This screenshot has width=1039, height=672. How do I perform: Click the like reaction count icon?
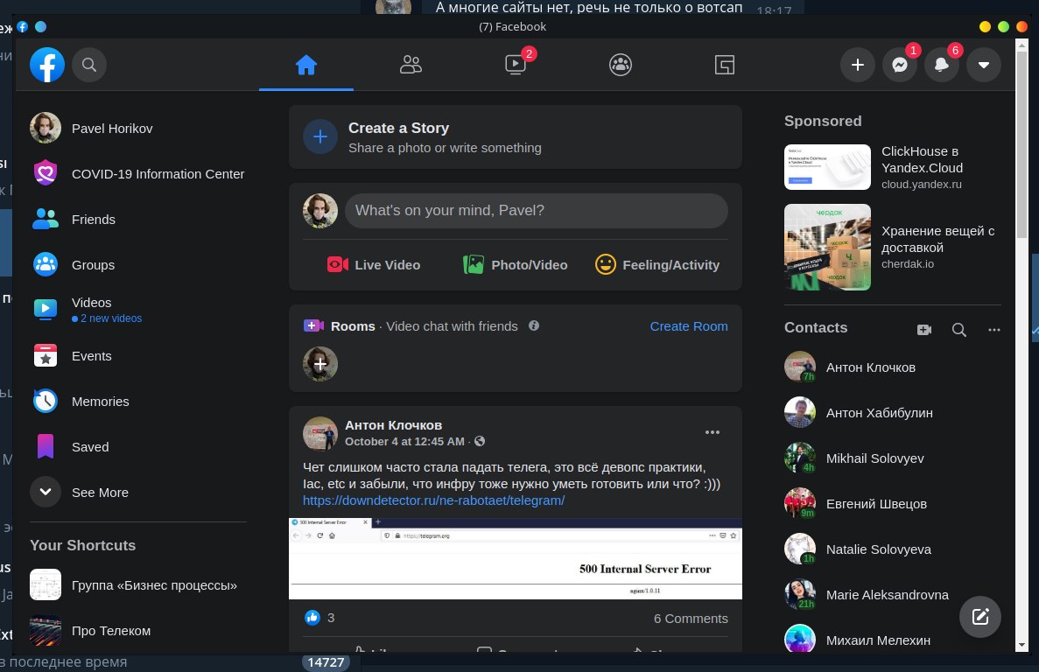point(312,618)
